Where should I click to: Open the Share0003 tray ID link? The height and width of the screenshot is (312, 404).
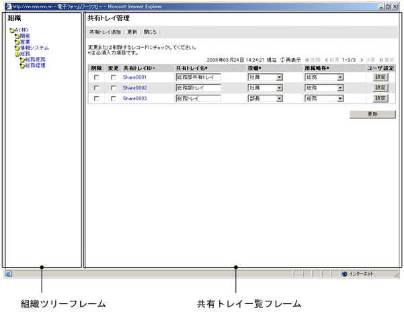click(x=134, y=99)
